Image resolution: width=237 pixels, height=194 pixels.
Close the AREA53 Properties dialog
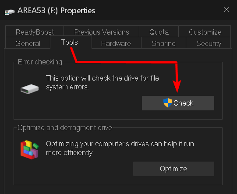(x=226, y=10)
